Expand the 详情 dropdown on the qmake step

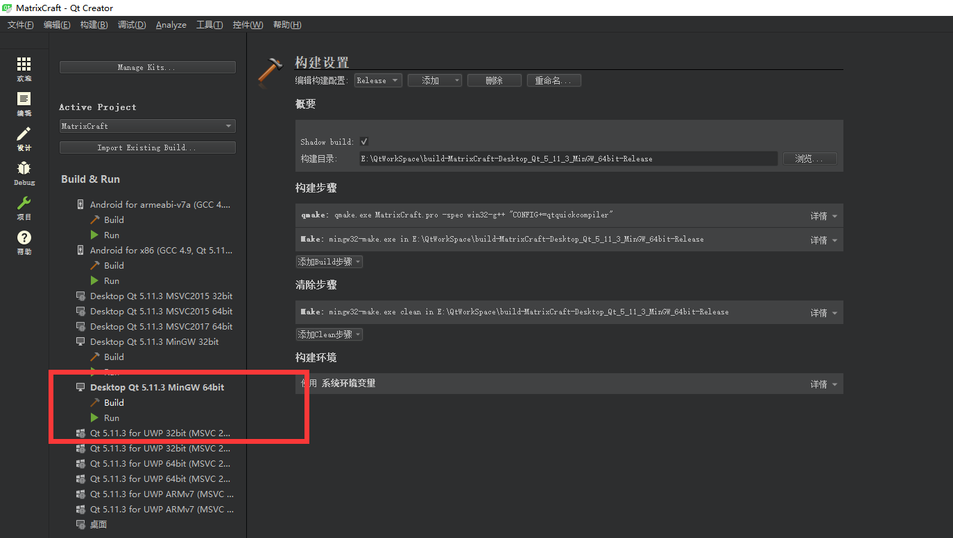[823, 216]
